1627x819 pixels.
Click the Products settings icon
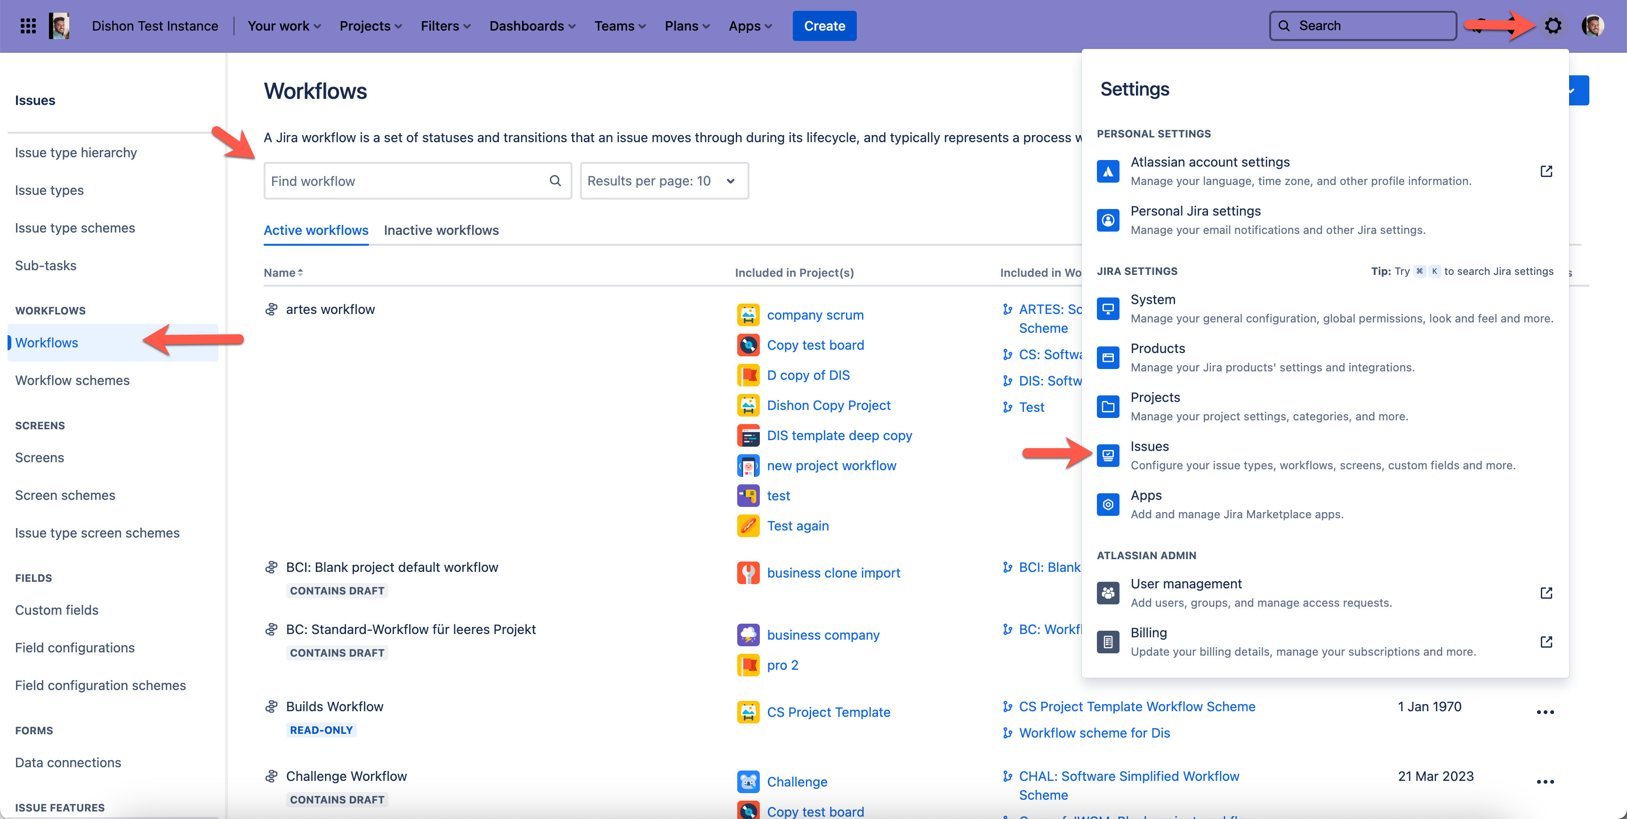coord(1108,357)
